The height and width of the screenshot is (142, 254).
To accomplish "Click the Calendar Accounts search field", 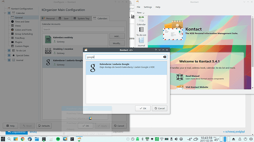I will 83,29.
